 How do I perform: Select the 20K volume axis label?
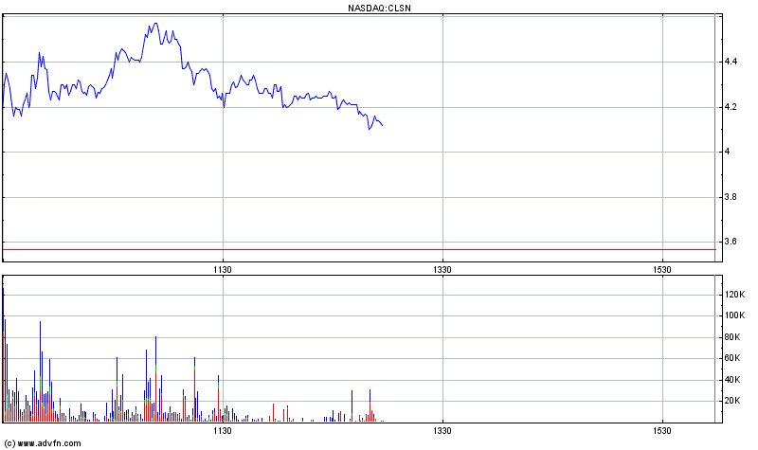(732, 401)
